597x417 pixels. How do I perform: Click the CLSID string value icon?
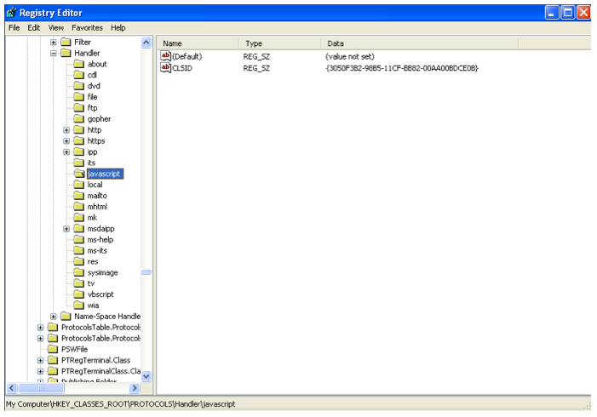pos(165,68)
